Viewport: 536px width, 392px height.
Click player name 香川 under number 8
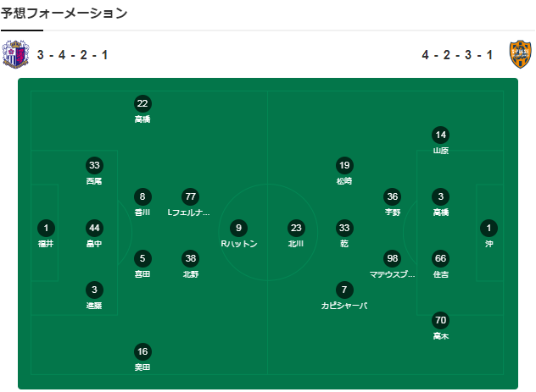click(x=142, y=213)
